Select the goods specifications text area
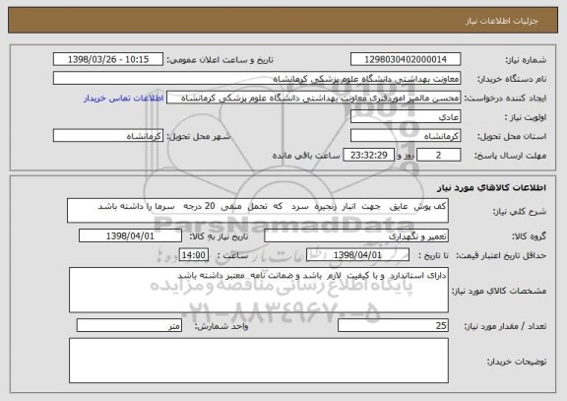Viewport: 567px width, 401px height. pyautogui.click(x=259, y=291)
